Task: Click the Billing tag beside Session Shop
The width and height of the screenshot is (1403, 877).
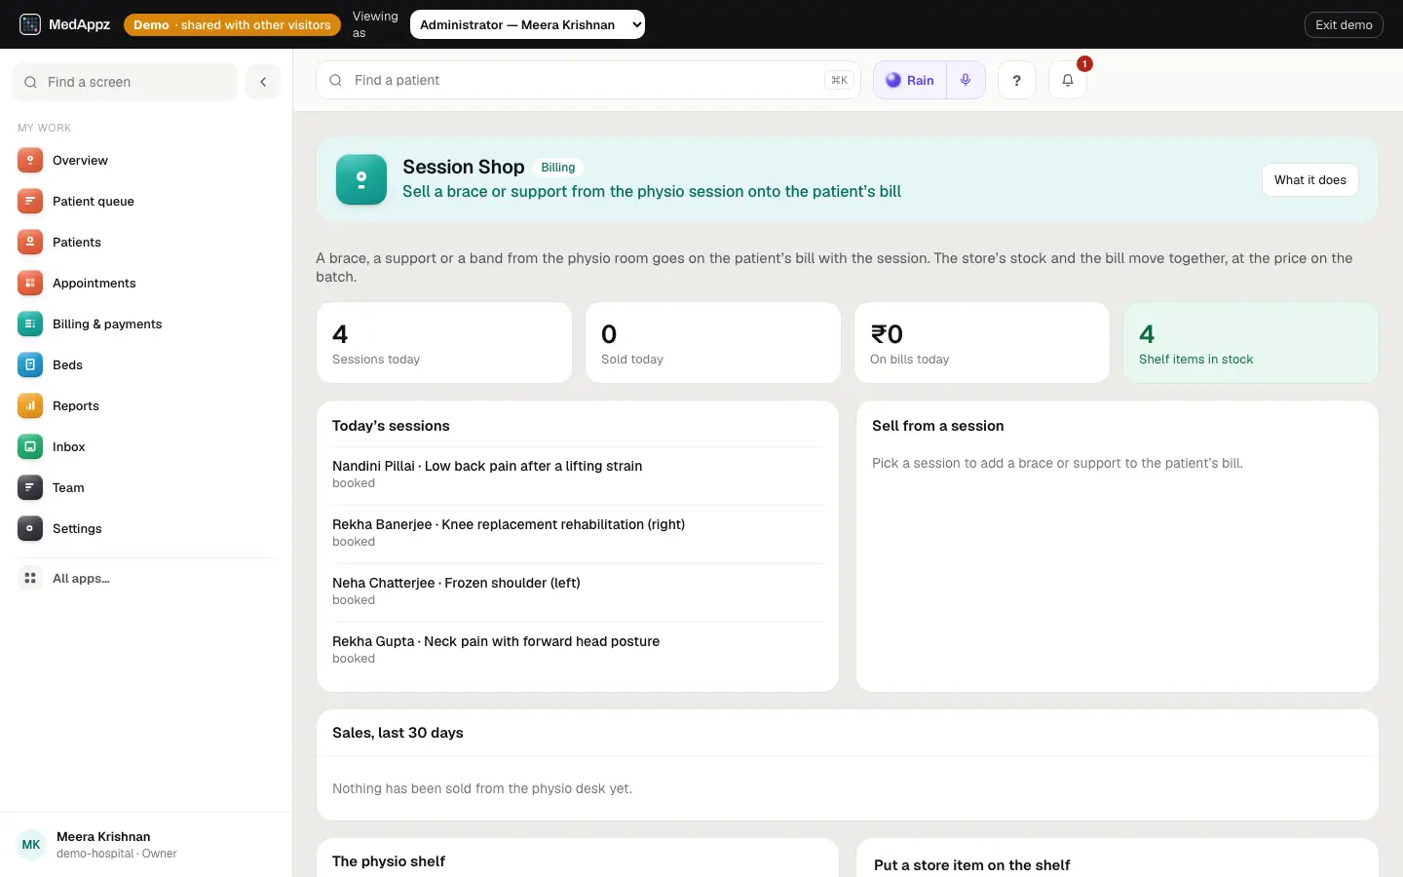Action: [558, 168]
